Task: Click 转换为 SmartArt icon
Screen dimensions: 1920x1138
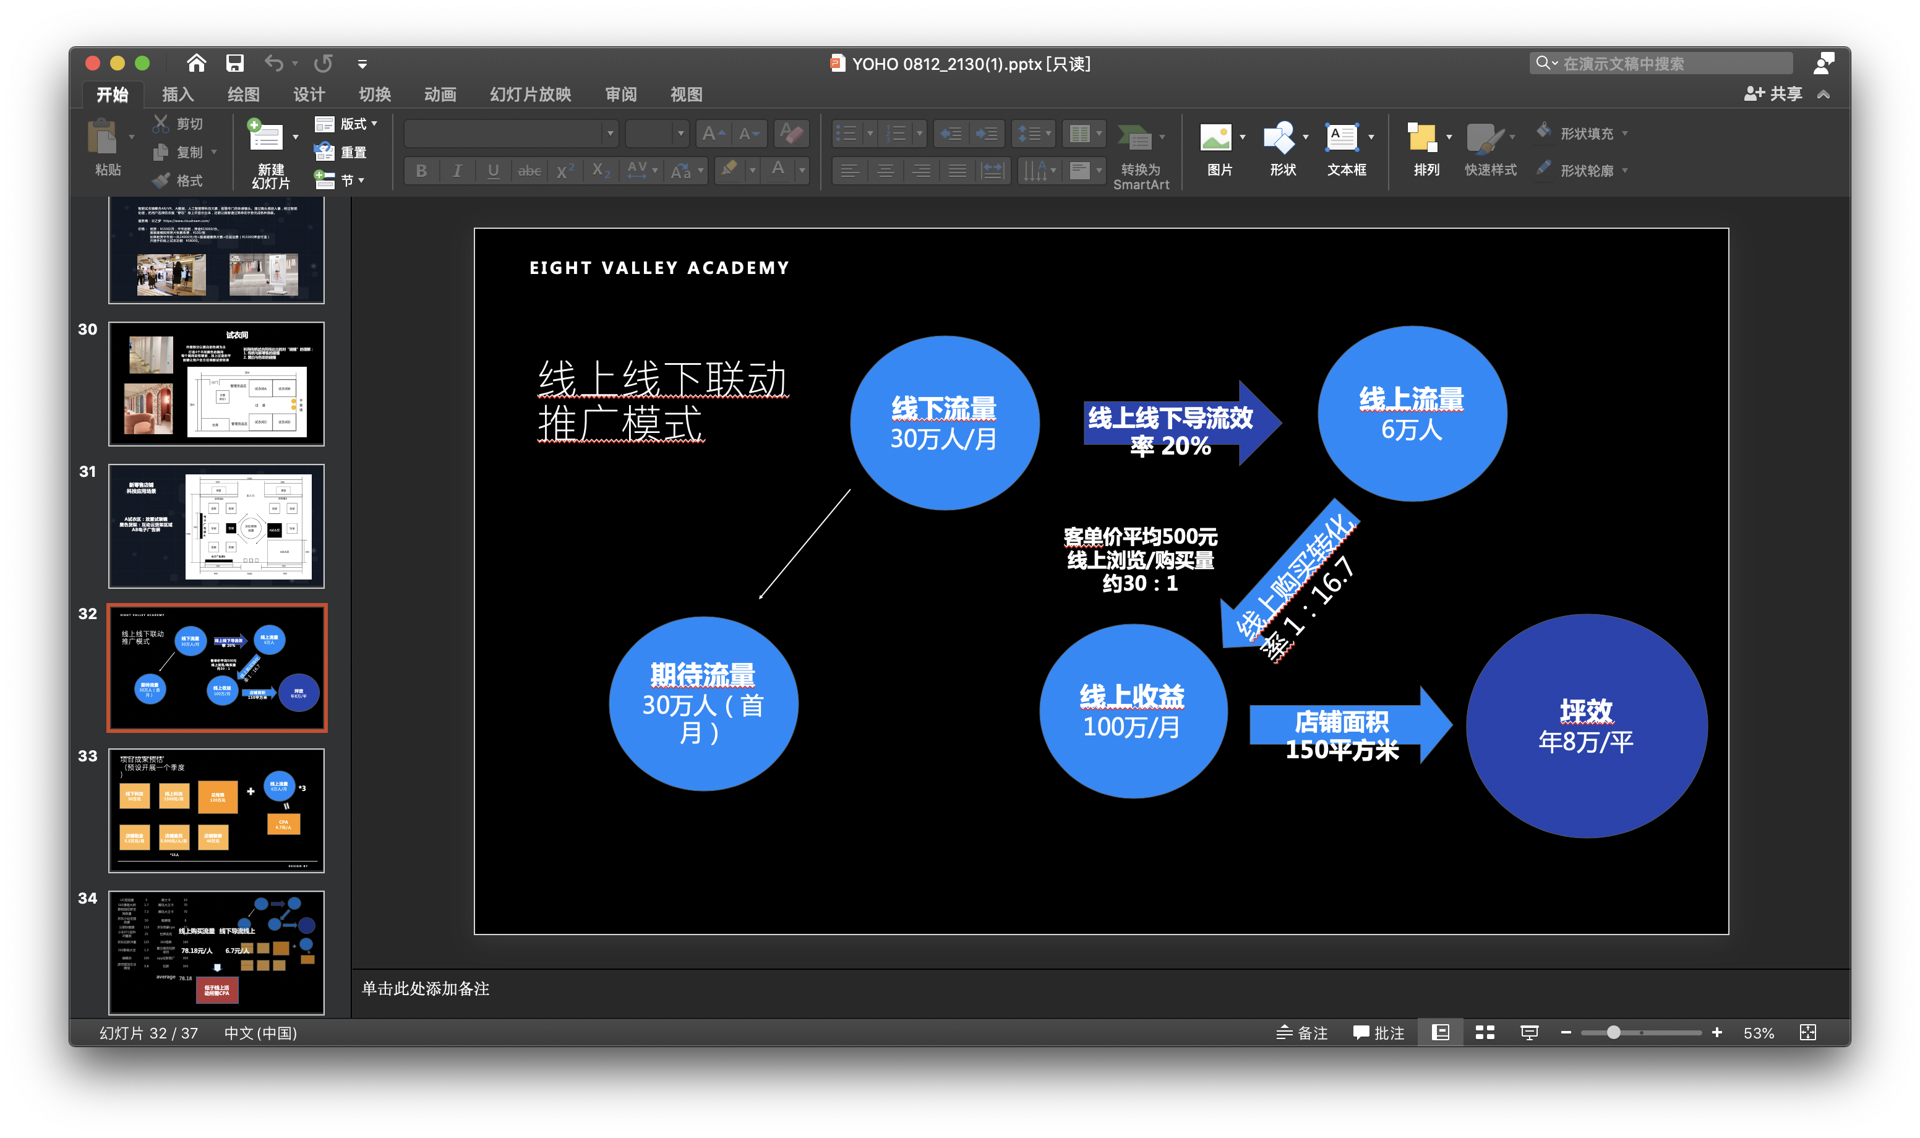Action: 1135,138
